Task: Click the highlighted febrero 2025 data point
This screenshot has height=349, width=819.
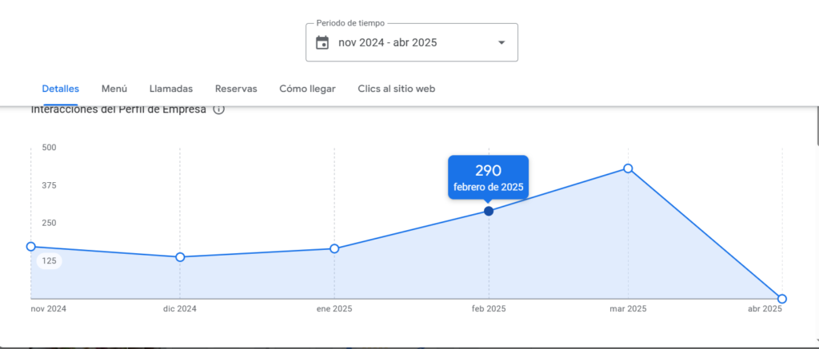Action: point(489,211)
